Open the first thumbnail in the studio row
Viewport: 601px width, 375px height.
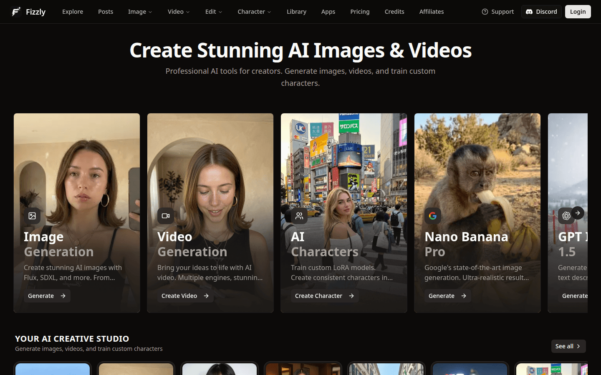[52, 369]
